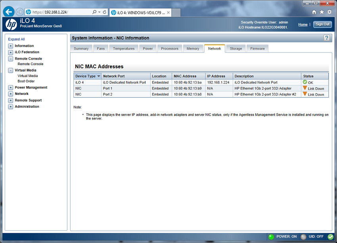
Task: Click the Sign Out button
Action: pos(322,24)
